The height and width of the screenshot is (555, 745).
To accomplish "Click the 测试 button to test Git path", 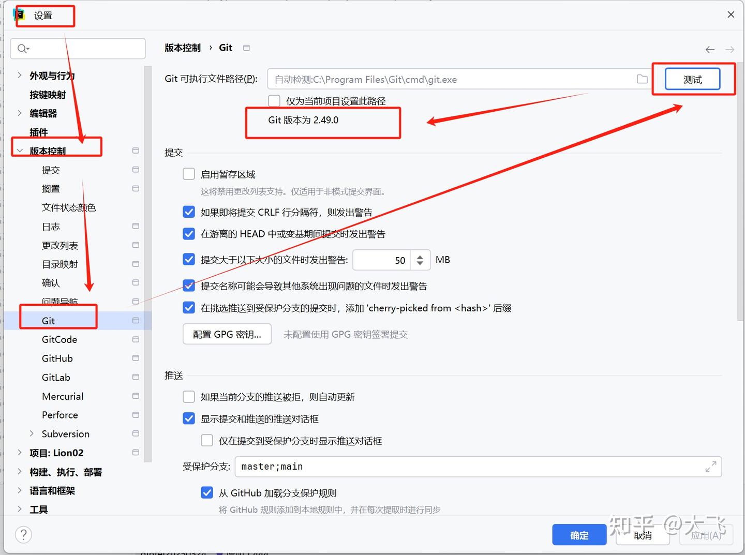I will [x=693, y=79].
